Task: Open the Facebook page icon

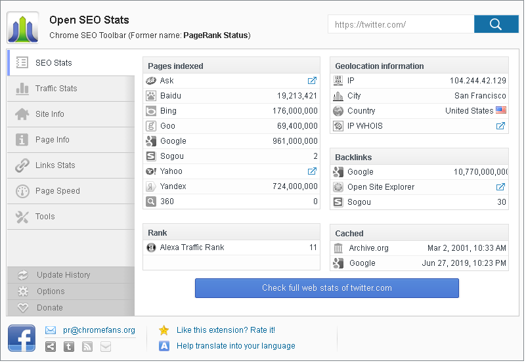Action: click(x=22, y=338)
